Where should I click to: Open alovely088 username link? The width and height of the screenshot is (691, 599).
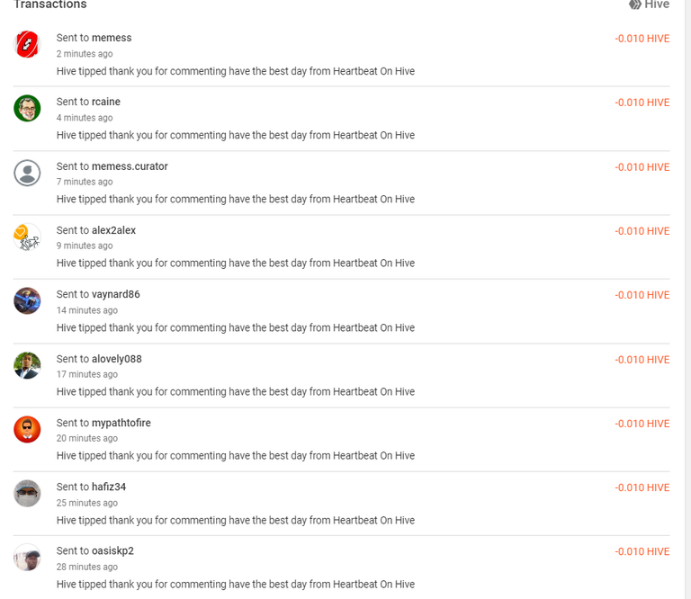pos(117,359)
